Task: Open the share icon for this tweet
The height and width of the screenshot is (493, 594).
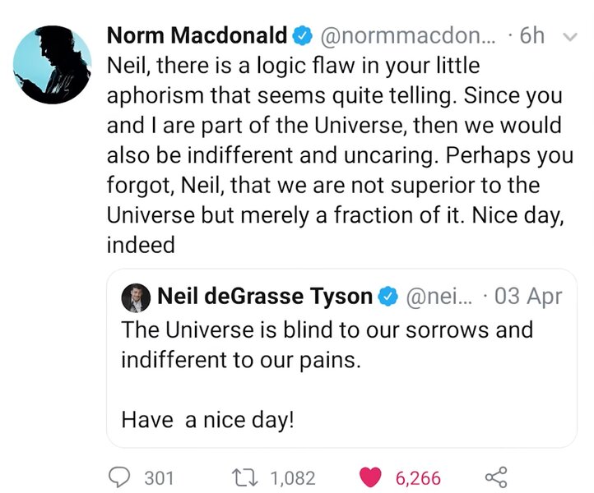Action: [x=495, y=477]
